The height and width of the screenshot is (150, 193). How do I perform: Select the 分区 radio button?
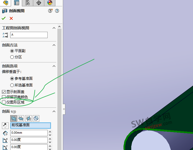tap(12, 57)
